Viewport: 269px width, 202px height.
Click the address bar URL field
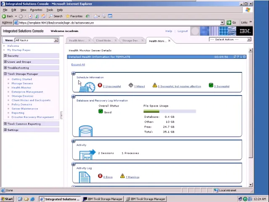(x=118, y=23)
